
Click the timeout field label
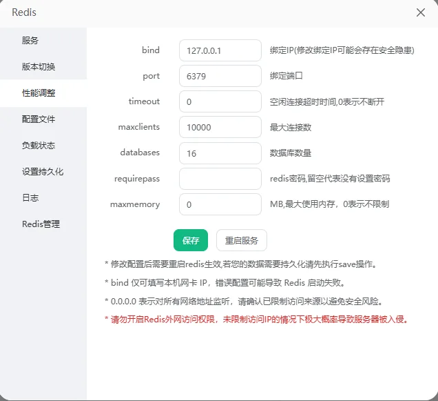(144, 101)
